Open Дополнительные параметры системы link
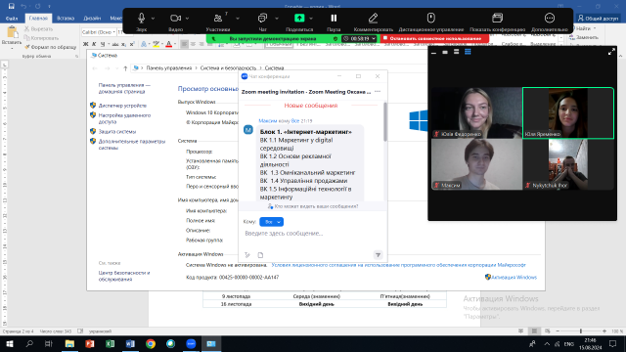The height and width of the screenshot is (352, 626). [x=132, y=145]
